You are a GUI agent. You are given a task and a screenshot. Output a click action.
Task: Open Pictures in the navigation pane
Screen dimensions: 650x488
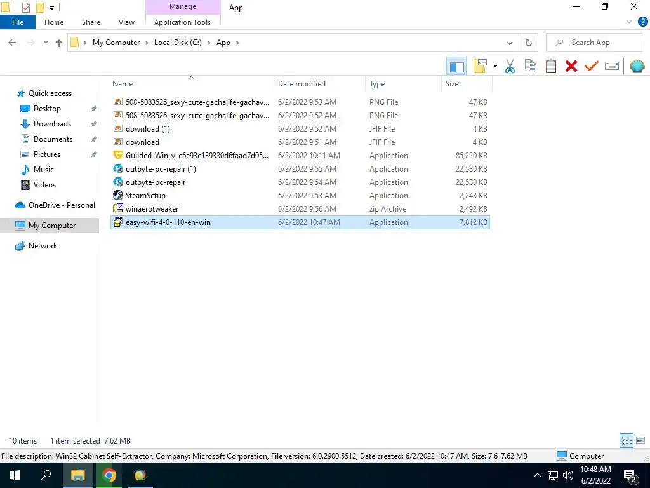tap(46, 154)
